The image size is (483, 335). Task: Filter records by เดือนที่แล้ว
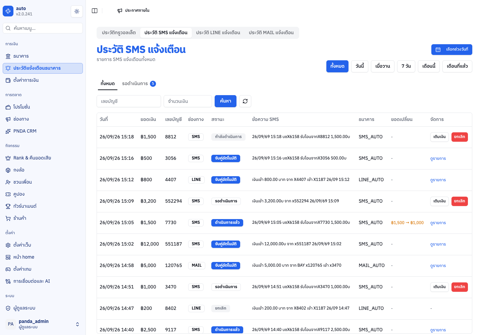(x=457, y=66)
